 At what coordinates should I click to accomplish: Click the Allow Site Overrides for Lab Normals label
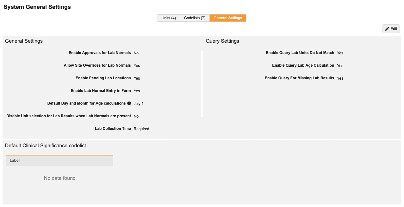[x=97, y=65]
